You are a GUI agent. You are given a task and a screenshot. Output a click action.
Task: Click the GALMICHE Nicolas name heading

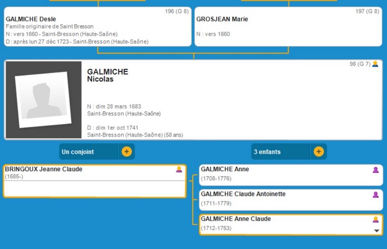point(107,75)
